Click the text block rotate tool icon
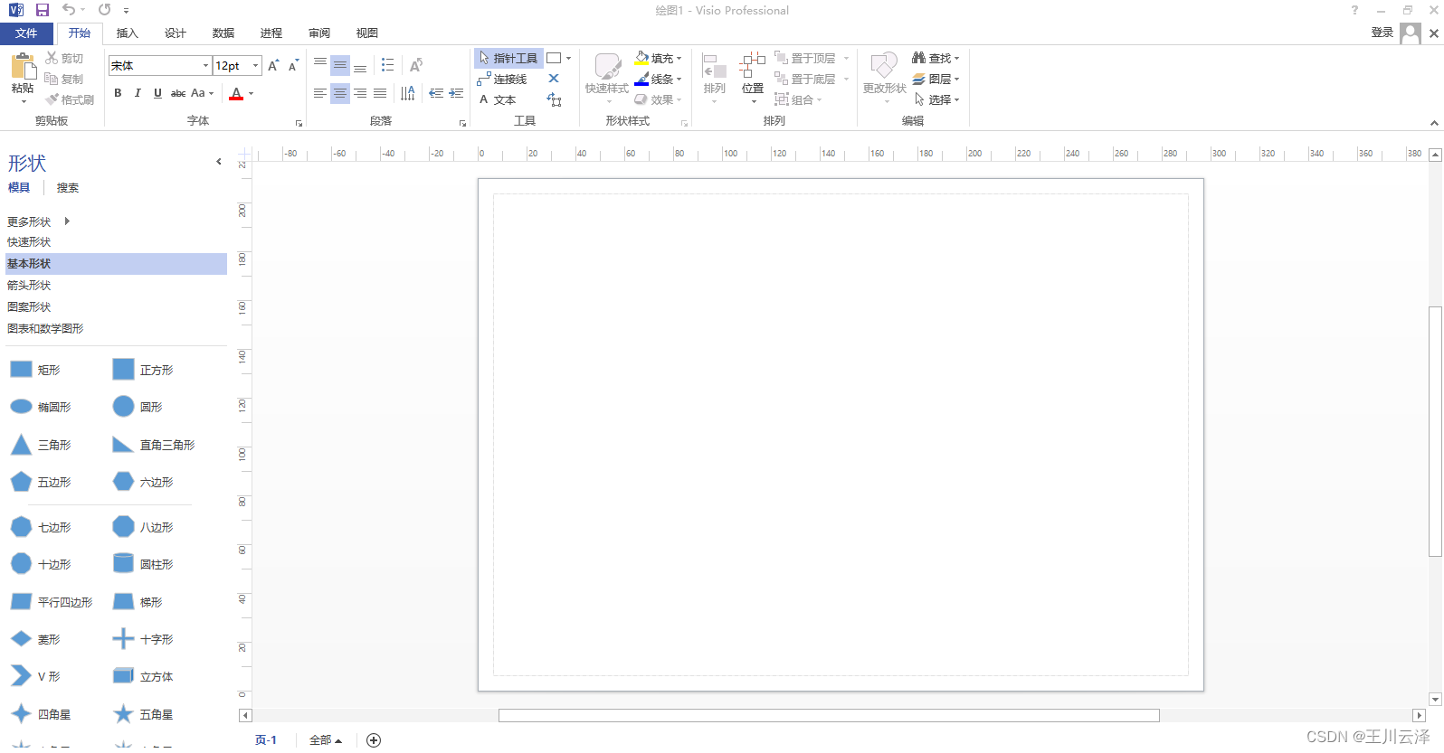The height and width of the screenshot is (753, 1444). pos(554,99)
